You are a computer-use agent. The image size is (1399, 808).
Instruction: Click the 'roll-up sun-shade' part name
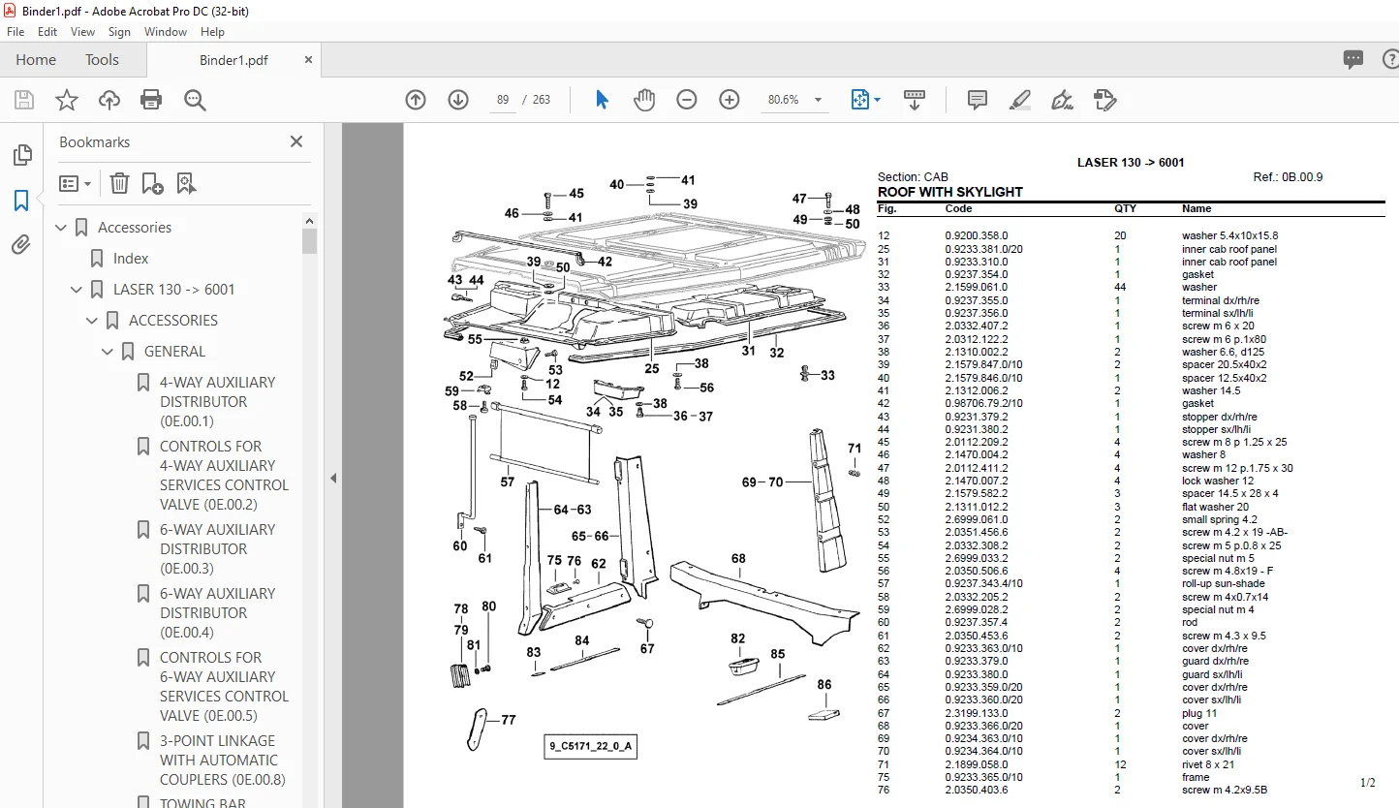coord(1223,584)
